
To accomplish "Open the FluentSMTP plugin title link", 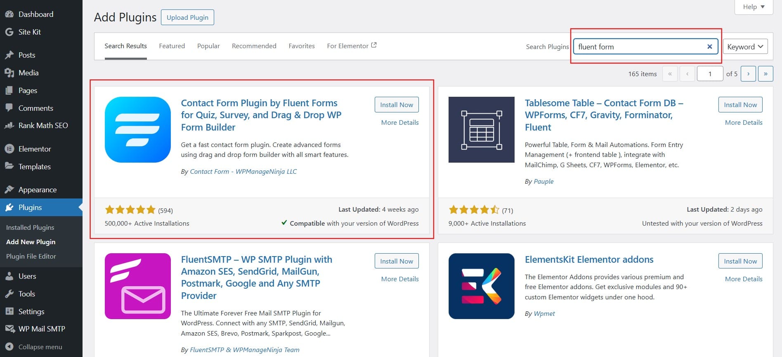I will point(257,278).
